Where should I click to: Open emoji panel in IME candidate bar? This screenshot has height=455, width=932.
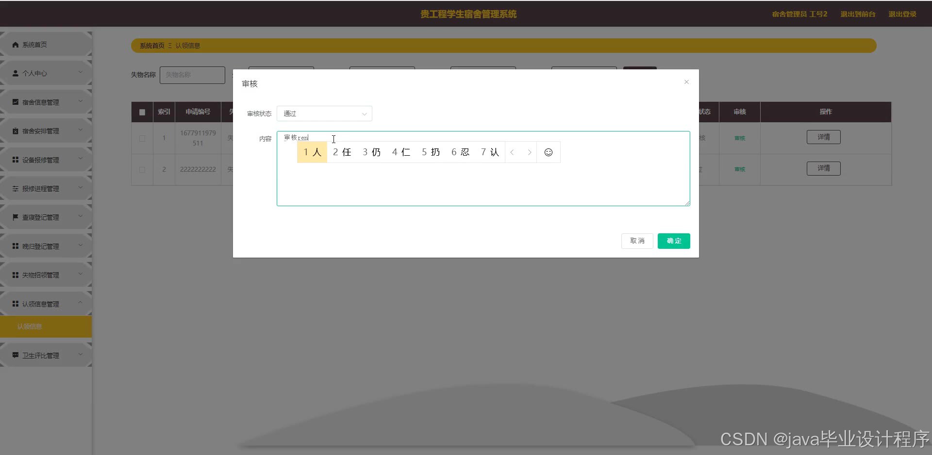click(549, 152)
